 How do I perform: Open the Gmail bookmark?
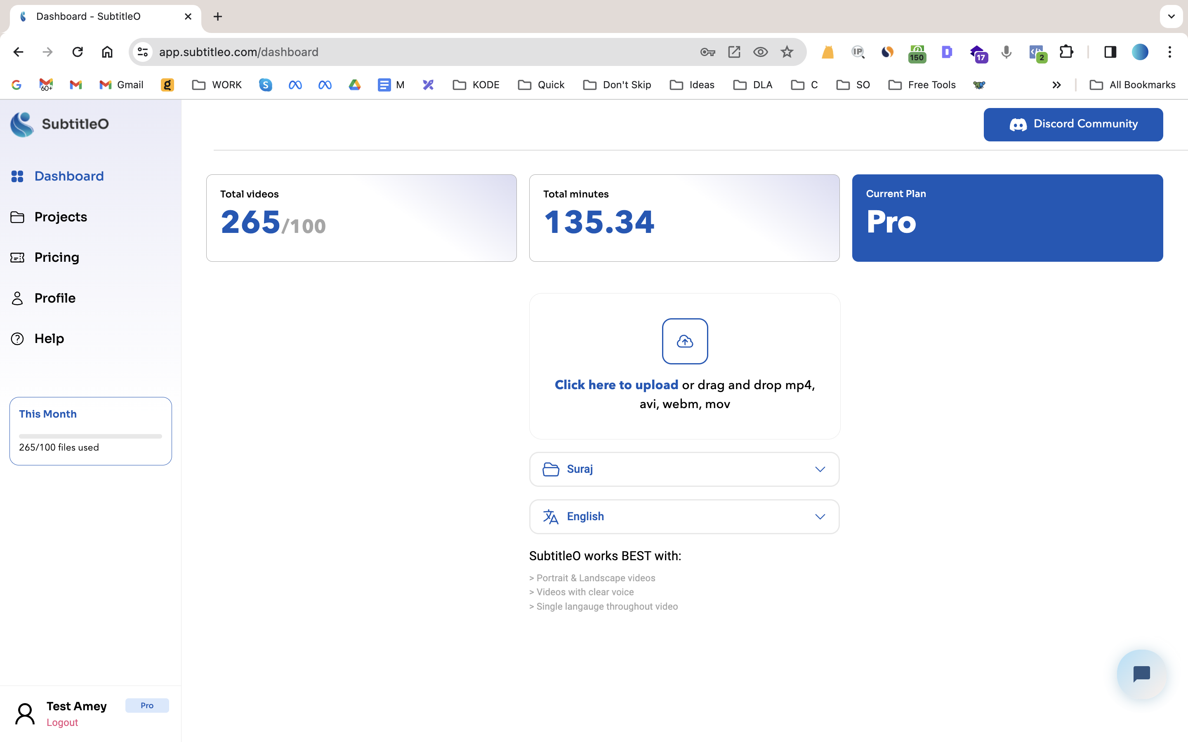tap(121, 85)
